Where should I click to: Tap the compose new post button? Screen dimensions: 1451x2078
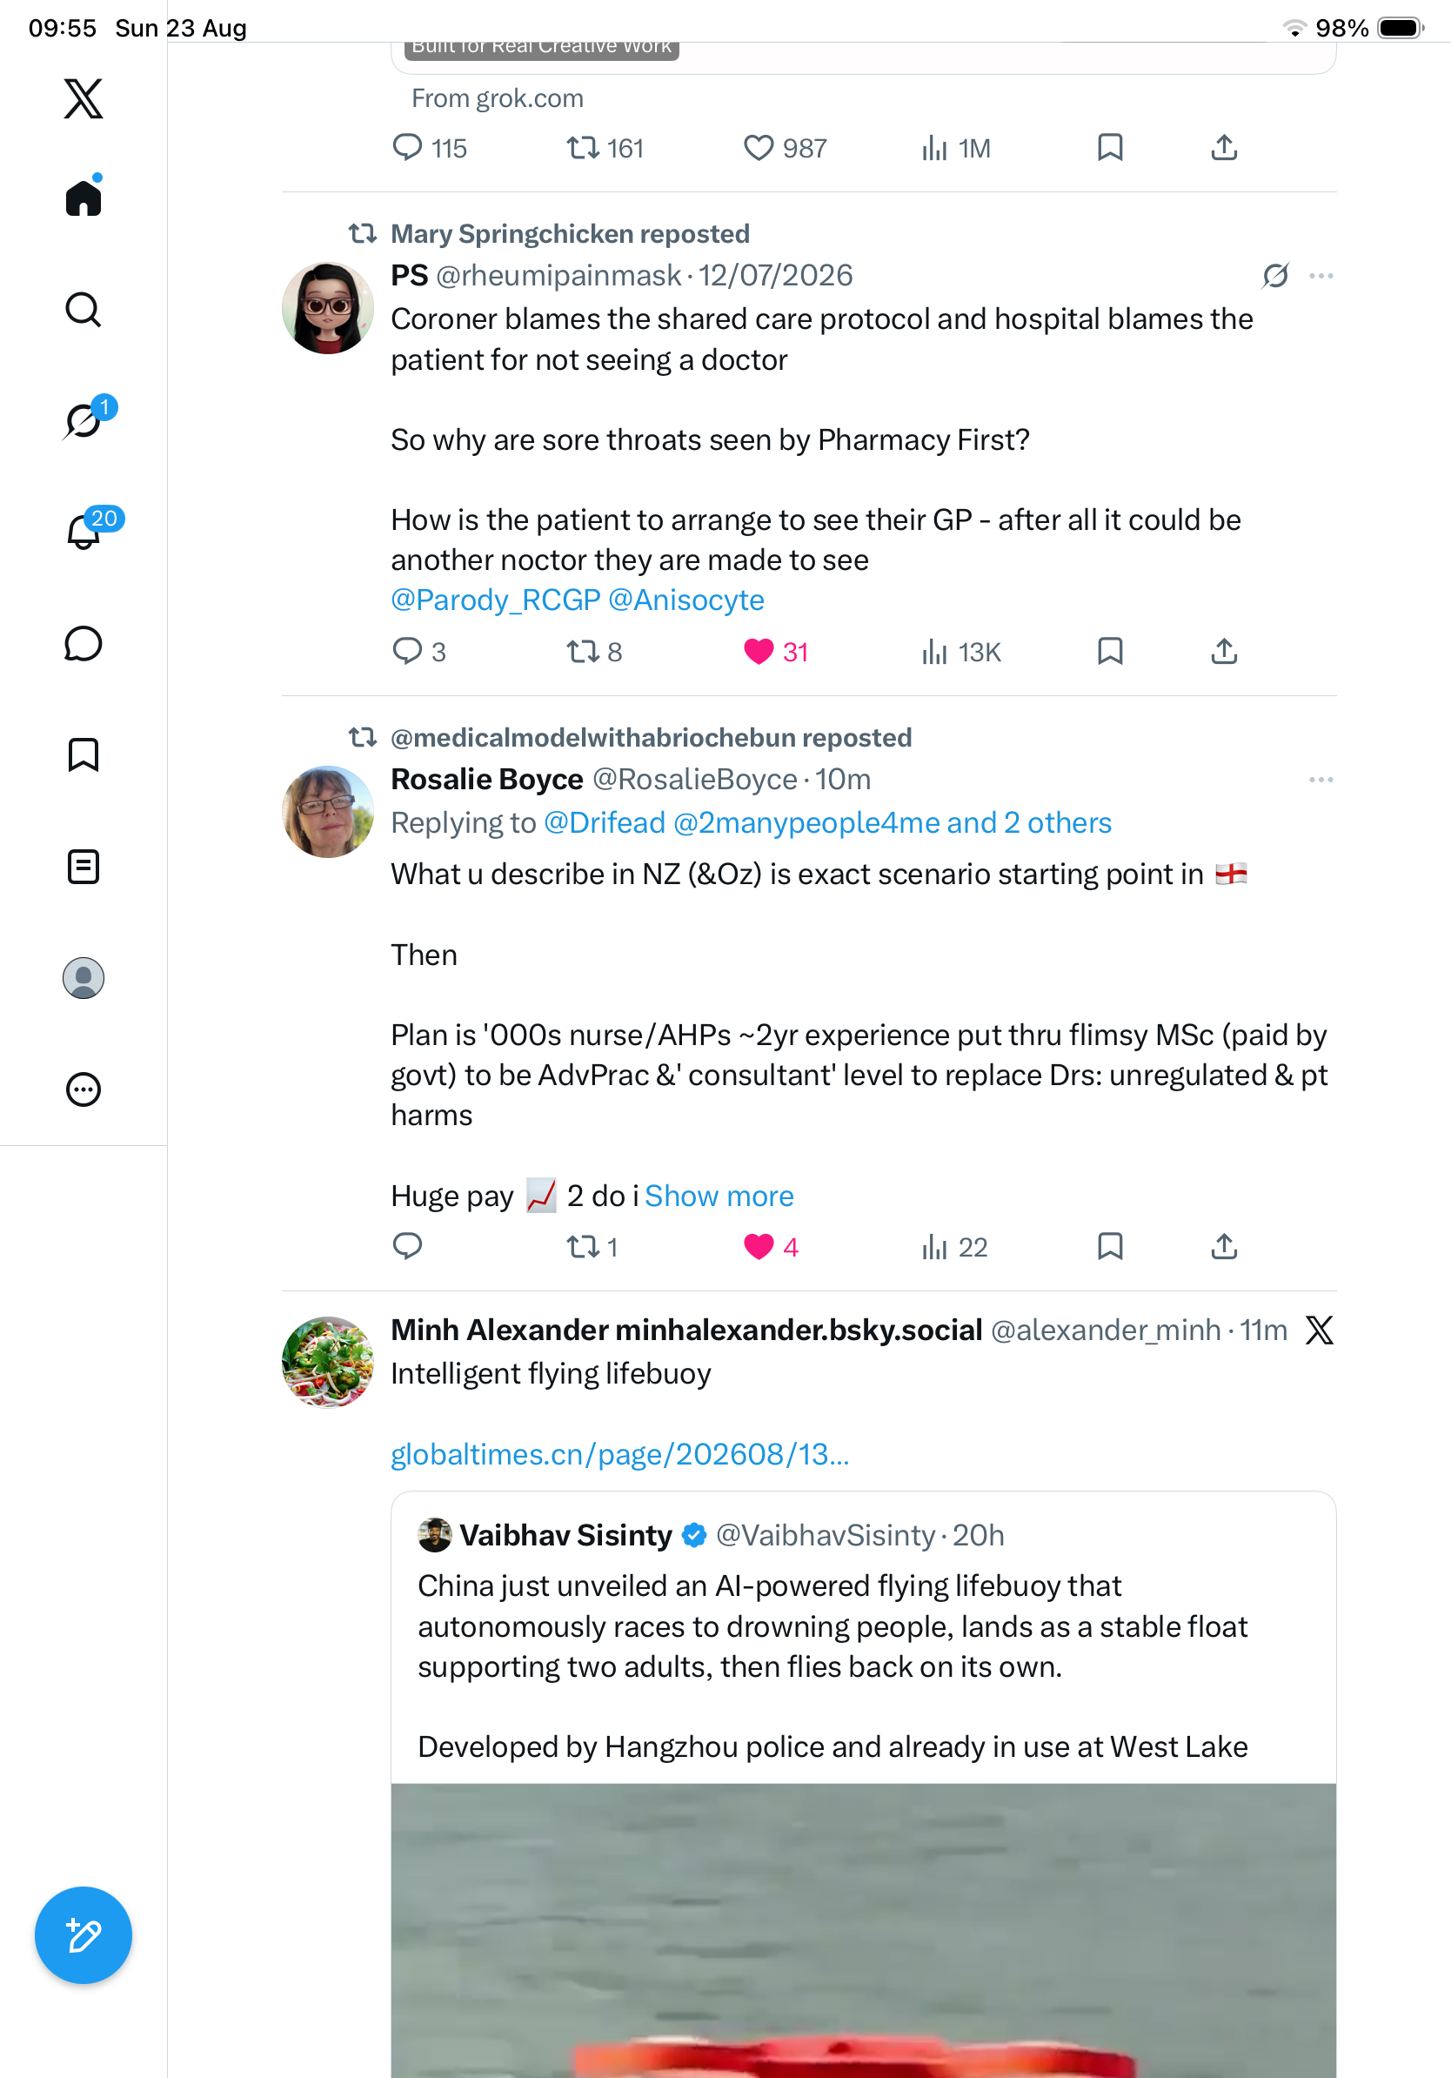point(84,1935)
